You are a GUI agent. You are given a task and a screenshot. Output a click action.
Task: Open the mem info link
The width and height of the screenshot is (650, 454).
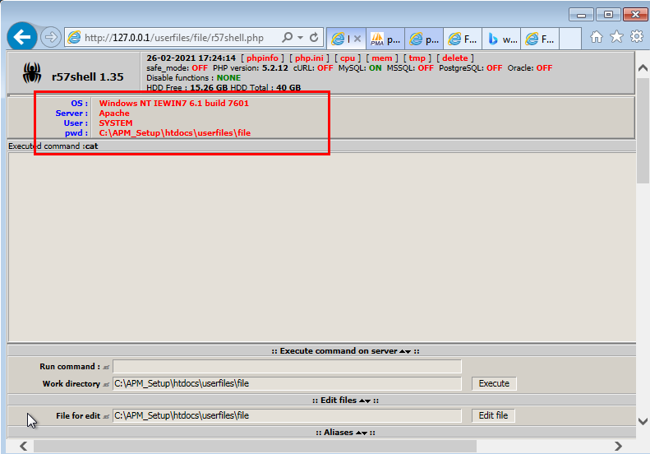pos(381,58)
